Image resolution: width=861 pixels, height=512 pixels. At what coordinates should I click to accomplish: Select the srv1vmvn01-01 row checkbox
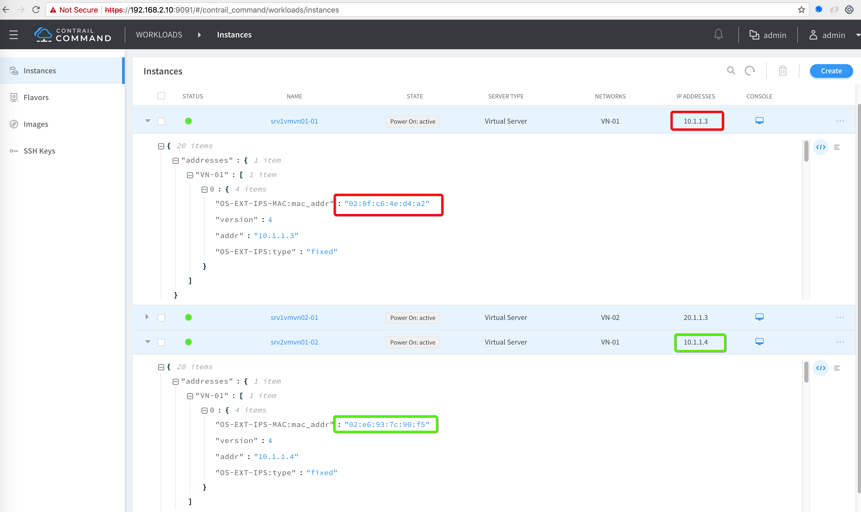click(161, 121)
